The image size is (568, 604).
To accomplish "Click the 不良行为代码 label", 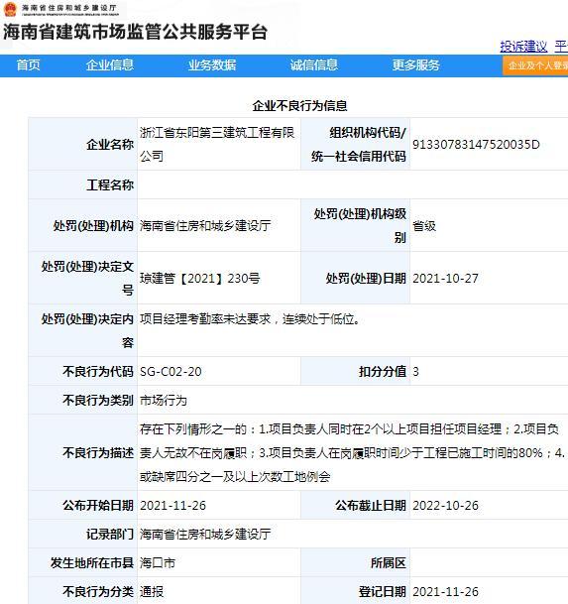I will coord(98,371).
